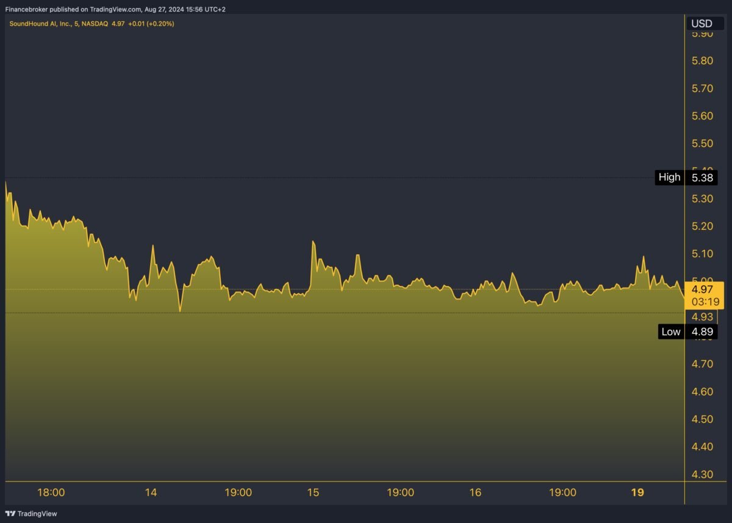
Task: Click the 4.30 price scale value
Action: [x=702, y=474]
